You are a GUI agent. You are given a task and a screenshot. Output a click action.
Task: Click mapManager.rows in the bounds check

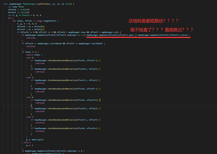pyautogui.click(x=77, y=32)
